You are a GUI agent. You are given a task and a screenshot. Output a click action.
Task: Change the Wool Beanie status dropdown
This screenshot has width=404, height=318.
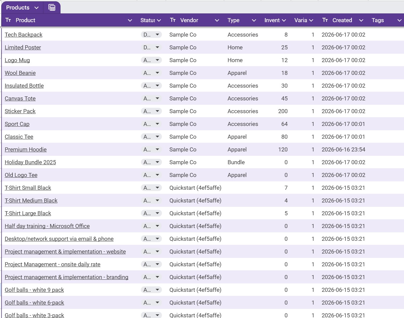click(x=151, y=73)
